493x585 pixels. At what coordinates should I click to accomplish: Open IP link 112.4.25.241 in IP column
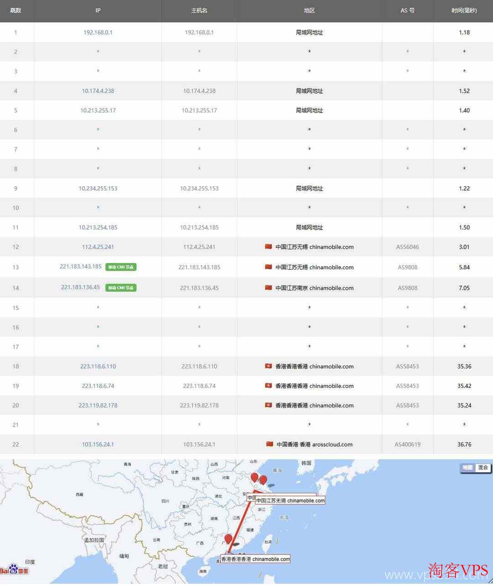click(x=98, y=247)
